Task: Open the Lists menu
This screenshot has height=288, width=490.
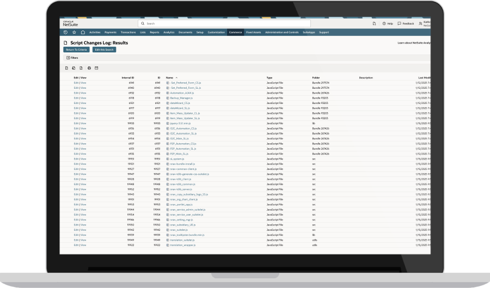Action: coord(143,32)
